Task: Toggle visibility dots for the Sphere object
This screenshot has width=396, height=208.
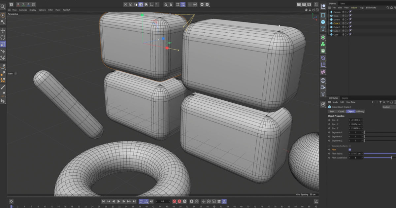Action: [x=346, y=19]
